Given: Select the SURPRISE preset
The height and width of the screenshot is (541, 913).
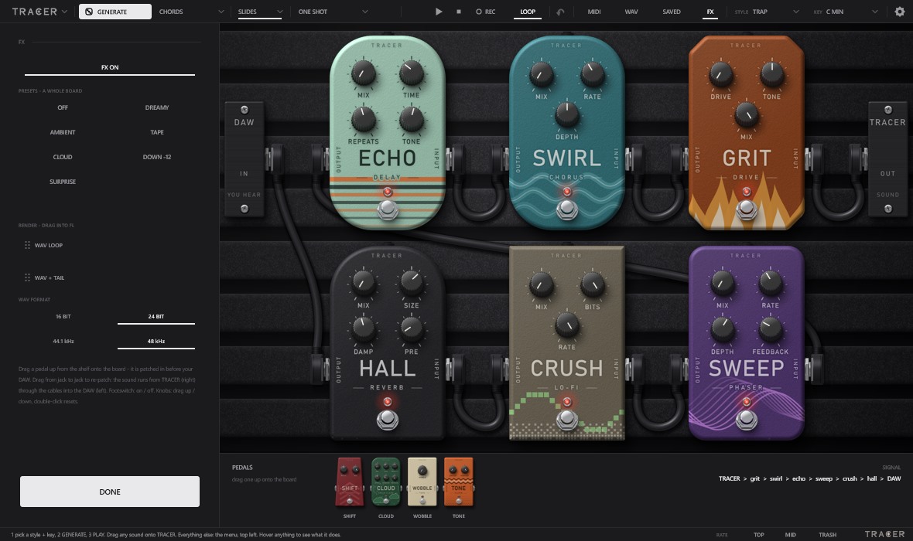Looking at the screenshot, I should (x=63, y=182).
